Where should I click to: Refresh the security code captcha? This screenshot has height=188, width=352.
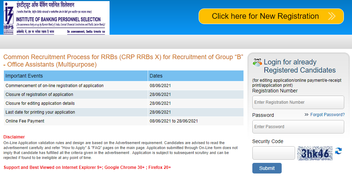tap(338, 151)
